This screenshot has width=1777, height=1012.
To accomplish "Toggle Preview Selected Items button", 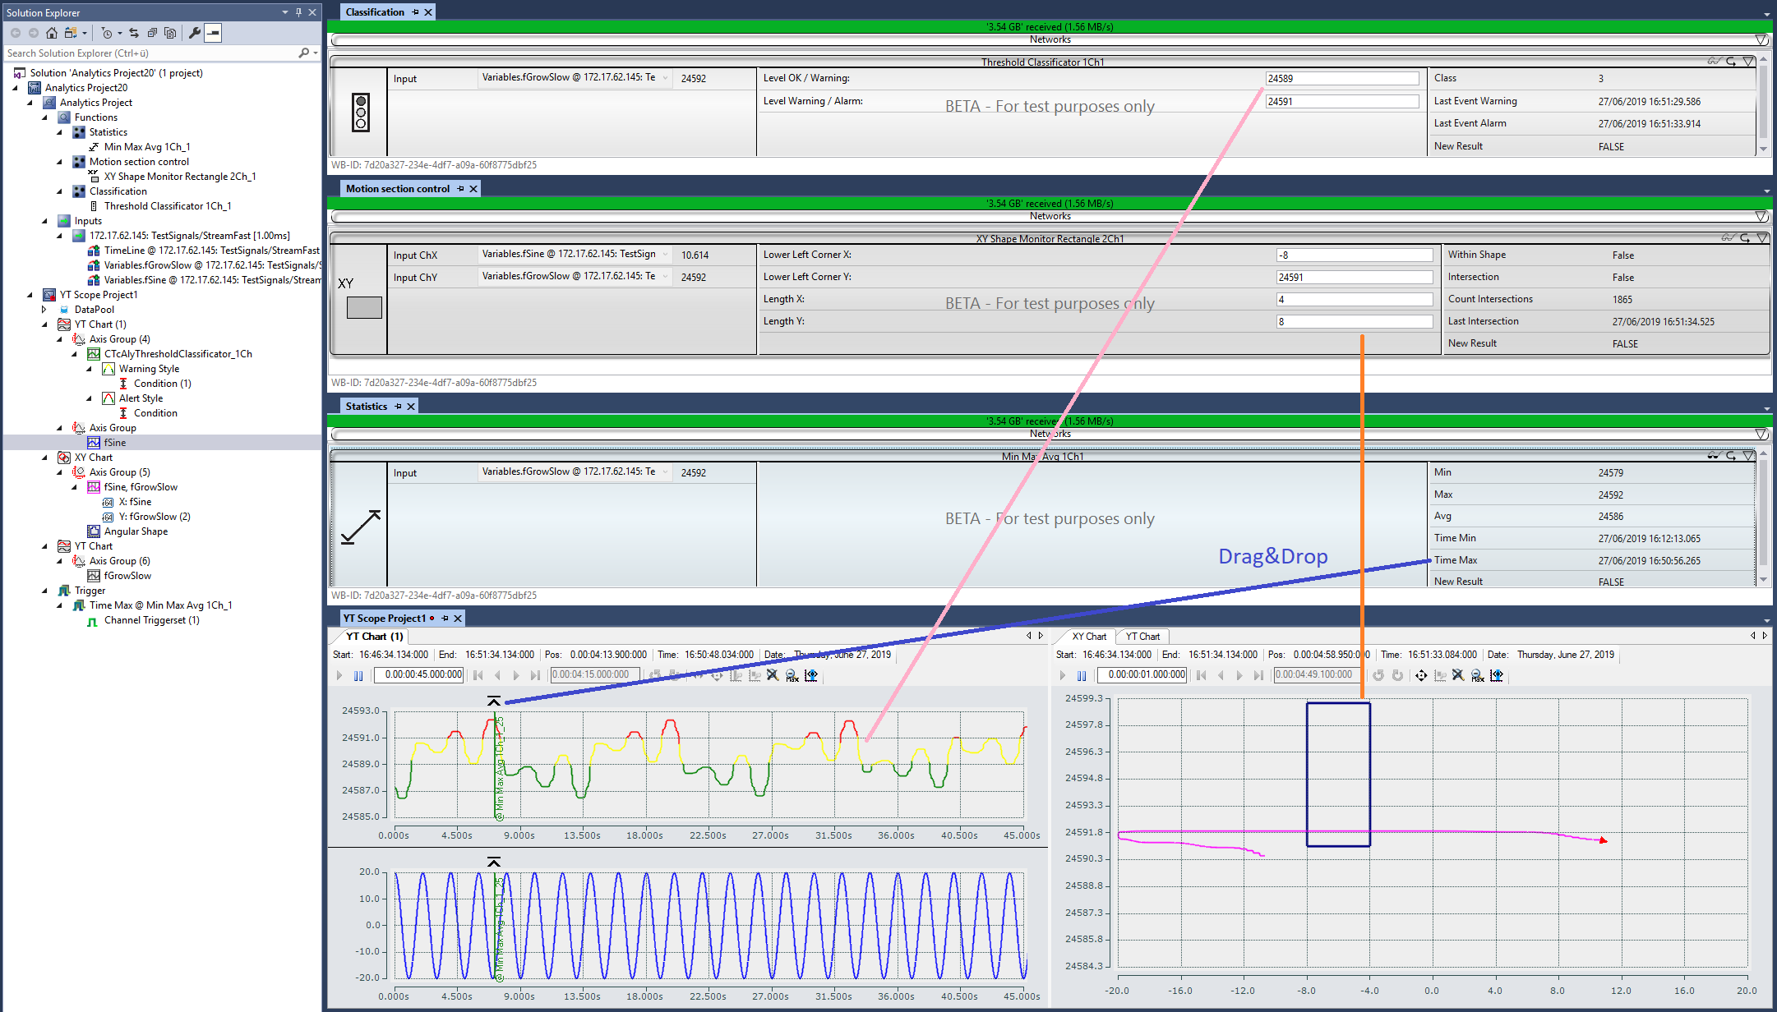I will tap(213, 33).
